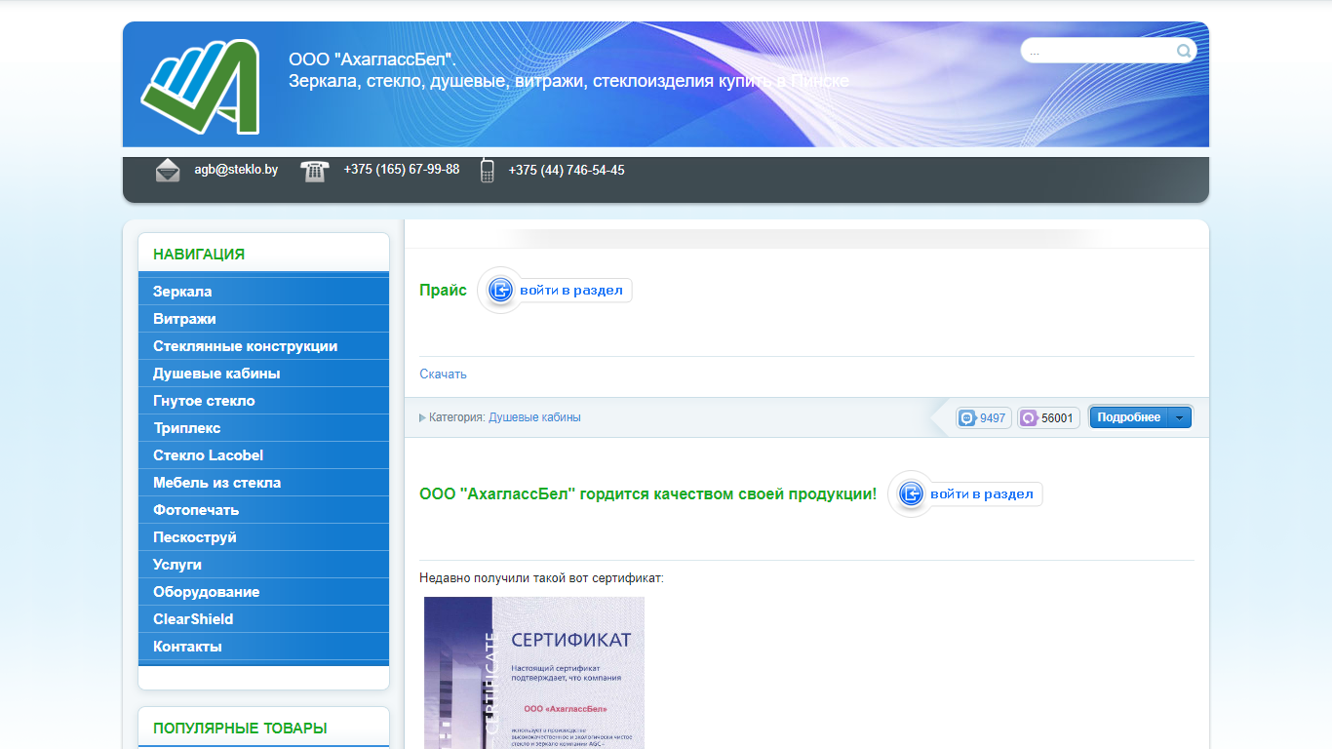Click the mobile phone icon
Screen dimensions: 1332x749
coord(488,171)
